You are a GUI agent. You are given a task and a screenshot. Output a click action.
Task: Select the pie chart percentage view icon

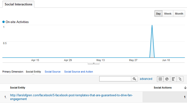coord(167,79)
